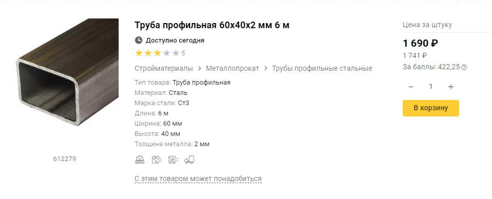Add the pipe with В корзину button
Viewport: 492px width, 199px height.
(x=431, y=108)
